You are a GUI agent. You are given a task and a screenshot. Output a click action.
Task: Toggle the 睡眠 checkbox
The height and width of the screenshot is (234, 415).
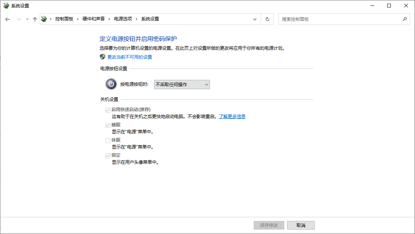[x=108, y=125]
